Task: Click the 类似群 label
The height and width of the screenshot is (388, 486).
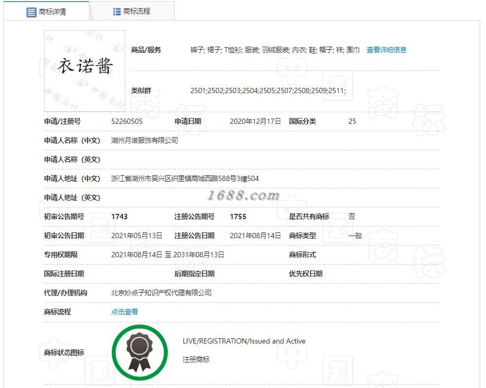Action: [x=141, y=91]
